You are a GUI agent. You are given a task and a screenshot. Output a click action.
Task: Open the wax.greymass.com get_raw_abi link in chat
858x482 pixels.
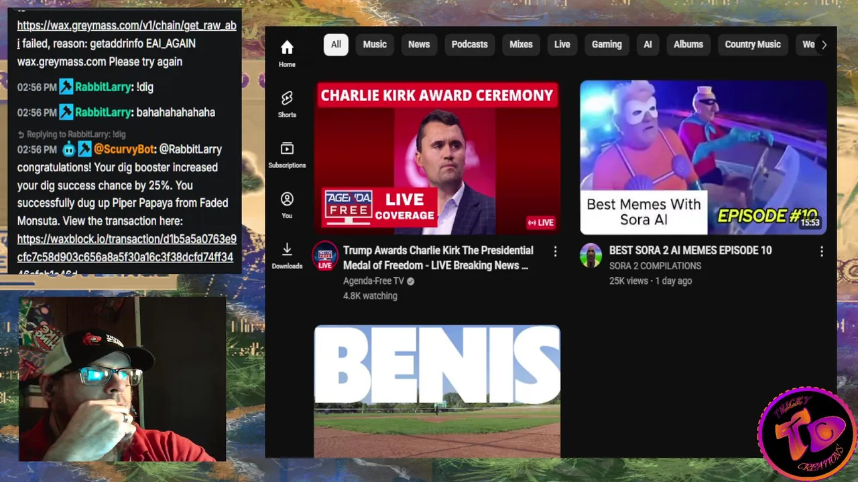tap(127, 34)
